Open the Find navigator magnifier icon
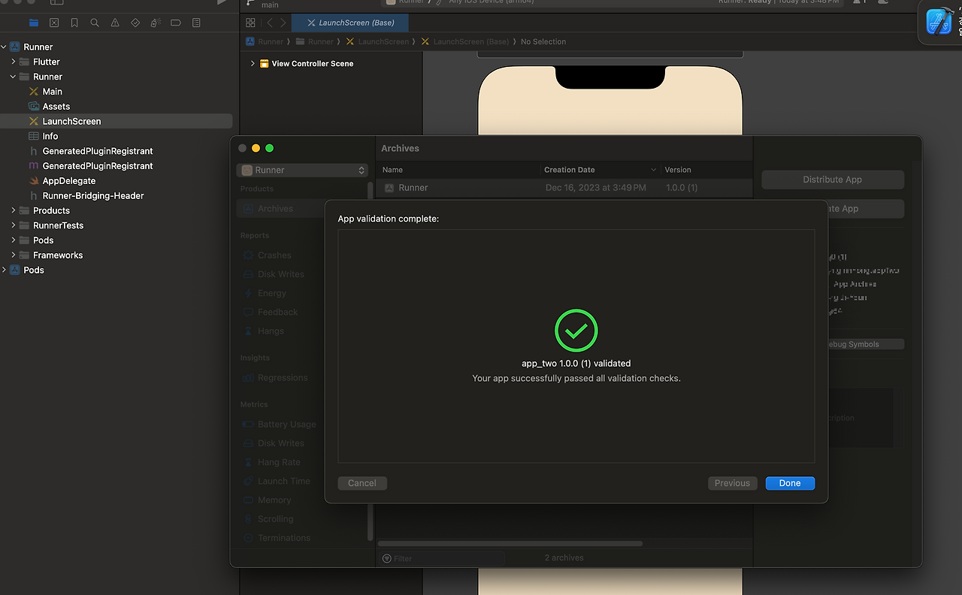The image size is (962, 595). (x=95, y=23)
